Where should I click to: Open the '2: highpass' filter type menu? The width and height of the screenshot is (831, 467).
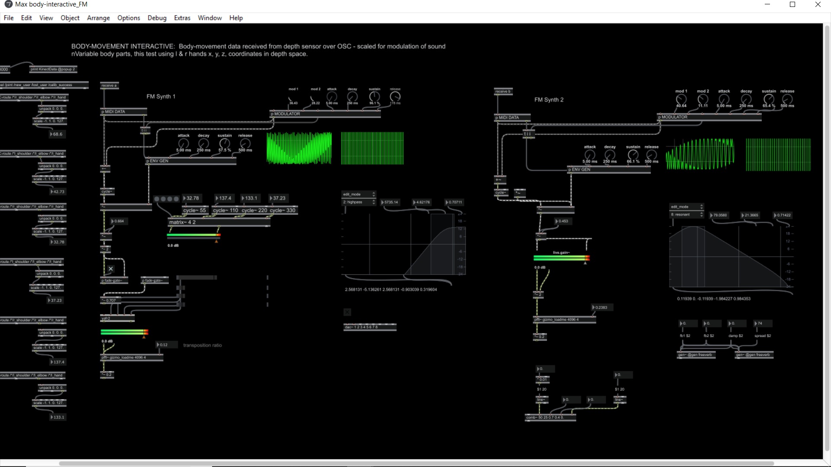pos(359,202)
